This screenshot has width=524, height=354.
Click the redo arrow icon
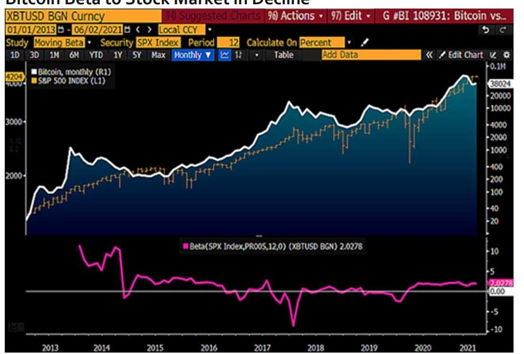click(x=503, y=29)
